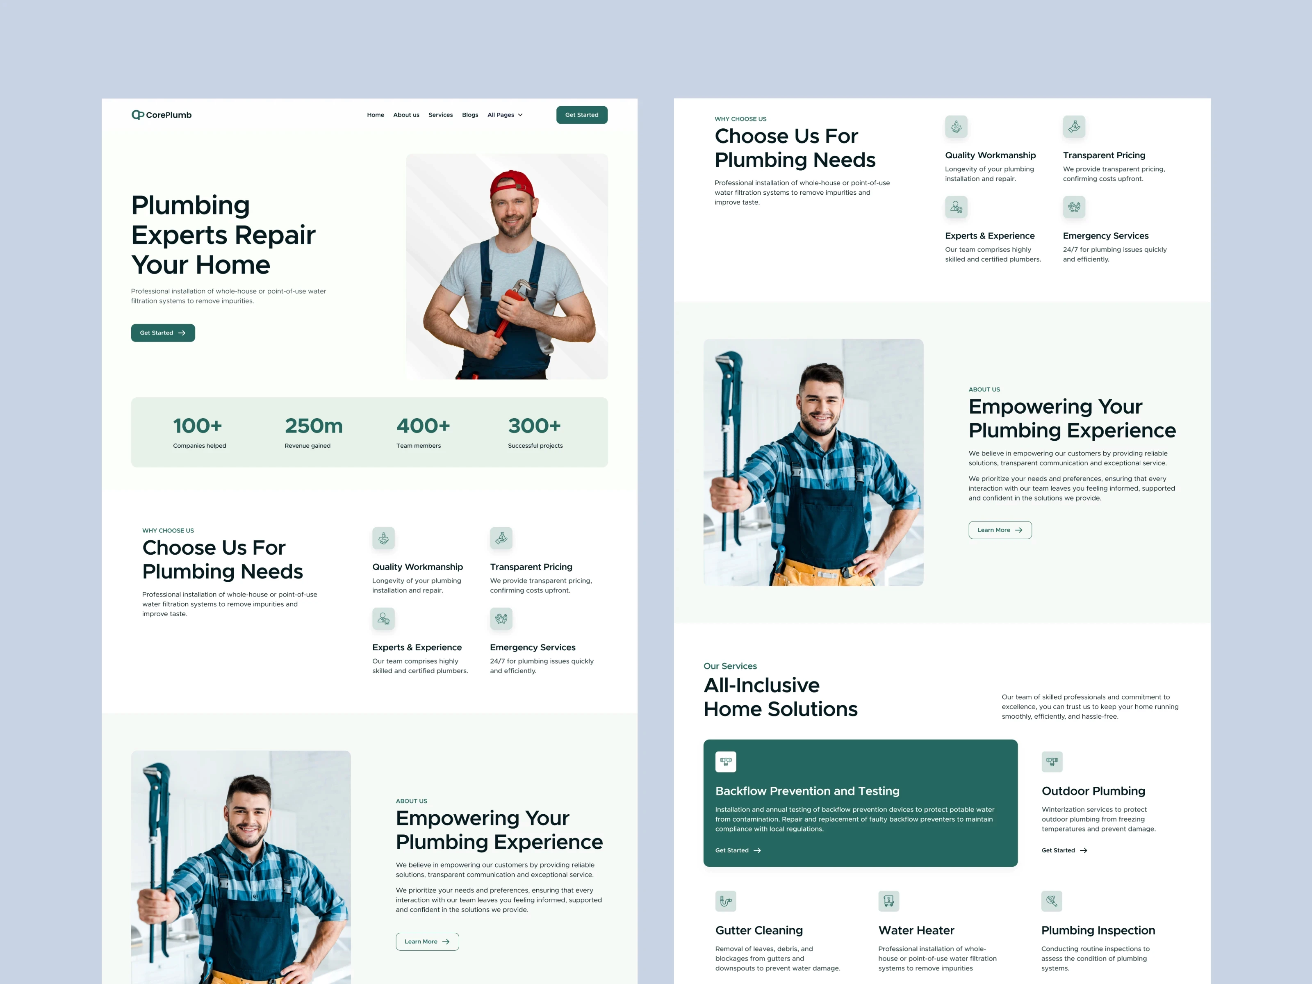1312x984 pixels.
Task: Select the Quality Workmanship icon
Action: pos(384,538)
